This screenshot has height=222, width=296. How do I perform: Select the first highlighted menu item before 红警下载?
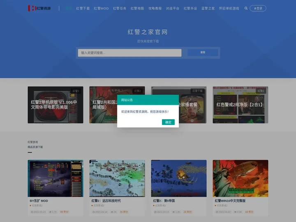69,8
